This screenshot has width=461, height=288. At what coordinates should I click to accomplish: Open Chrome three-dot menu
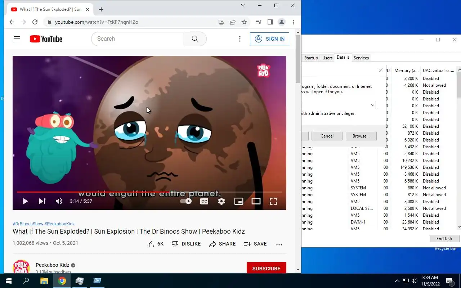294,22
